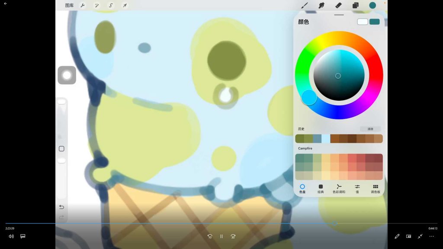Screen dimensions: 443x249
Task: Click the Campfire palette name
Action: coord(305,148)
